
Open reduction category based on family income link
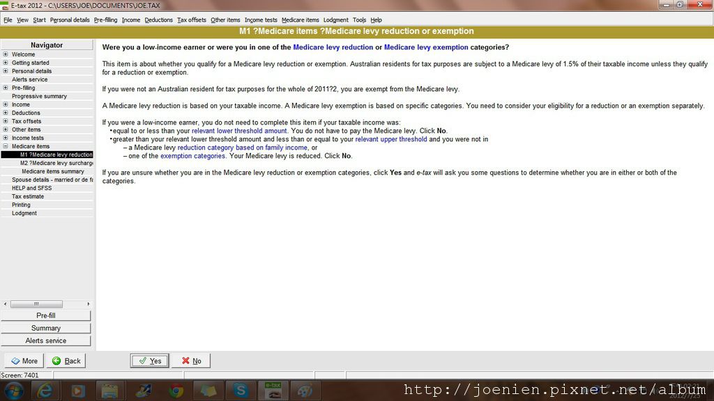pos(243,148)
